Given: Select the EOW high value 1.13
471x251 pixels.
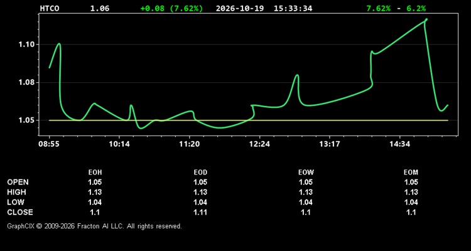Looking at the screenshot, I should coord(306,192).
